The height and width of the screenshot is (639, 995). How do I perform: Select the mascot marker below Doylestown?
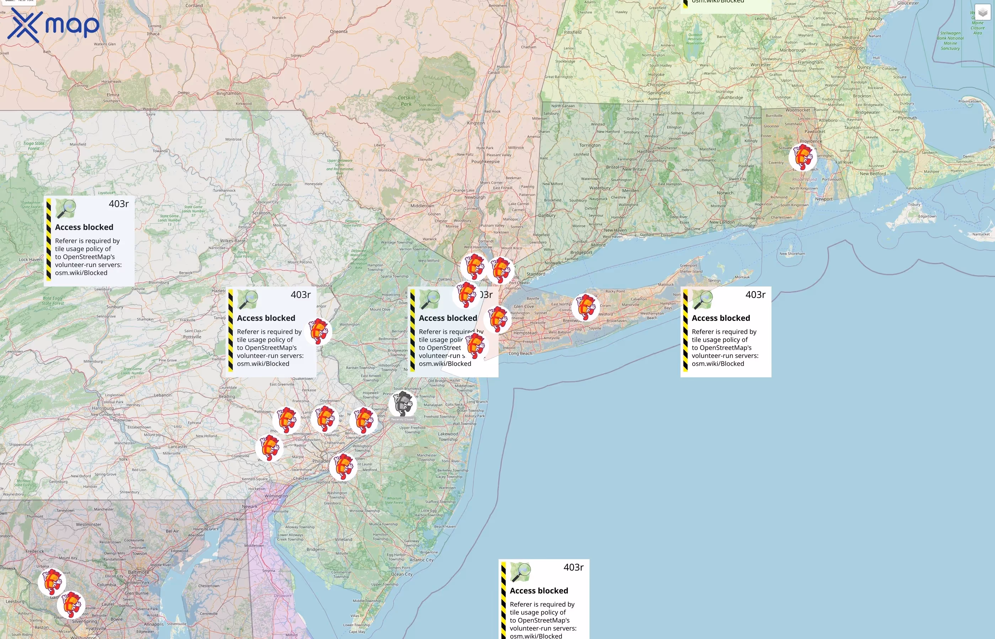325,419
